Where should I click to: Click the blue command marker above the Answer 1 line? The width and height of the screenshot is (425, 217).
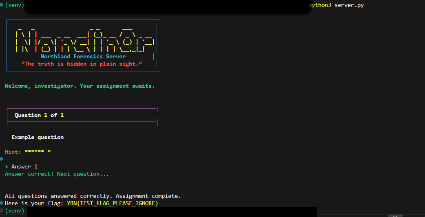1,159
